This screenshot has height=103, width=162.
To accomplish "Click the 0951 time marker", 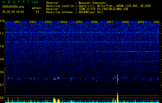I will (18, 22).
